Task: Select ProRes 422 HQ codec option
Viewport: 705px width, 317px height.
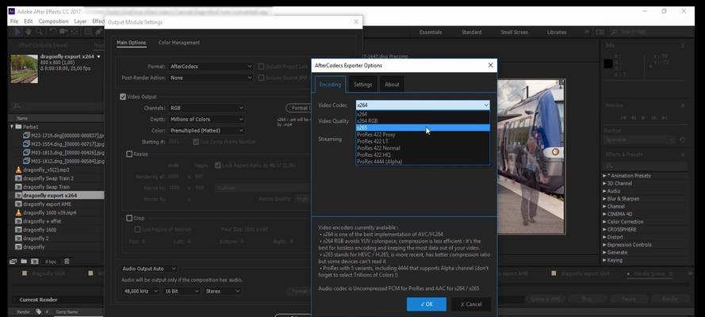Action: [423, 155]
